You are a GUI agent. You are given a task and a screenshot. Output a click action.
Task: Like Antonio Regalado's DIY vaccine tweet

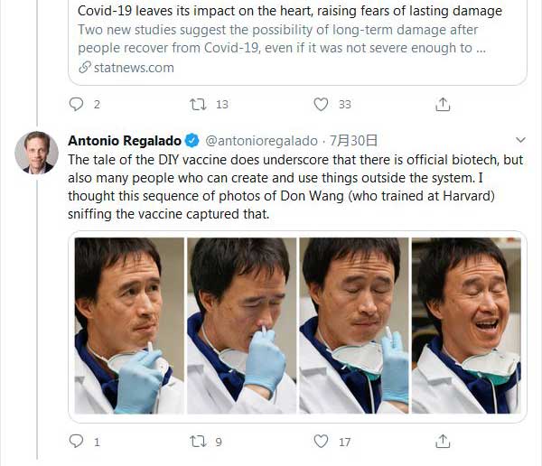321,442
